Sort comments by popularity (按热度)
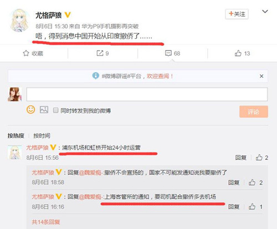Image resolution: width=277 pixels, height=229 pixels. pyautogui.click(x=16, y=136)
